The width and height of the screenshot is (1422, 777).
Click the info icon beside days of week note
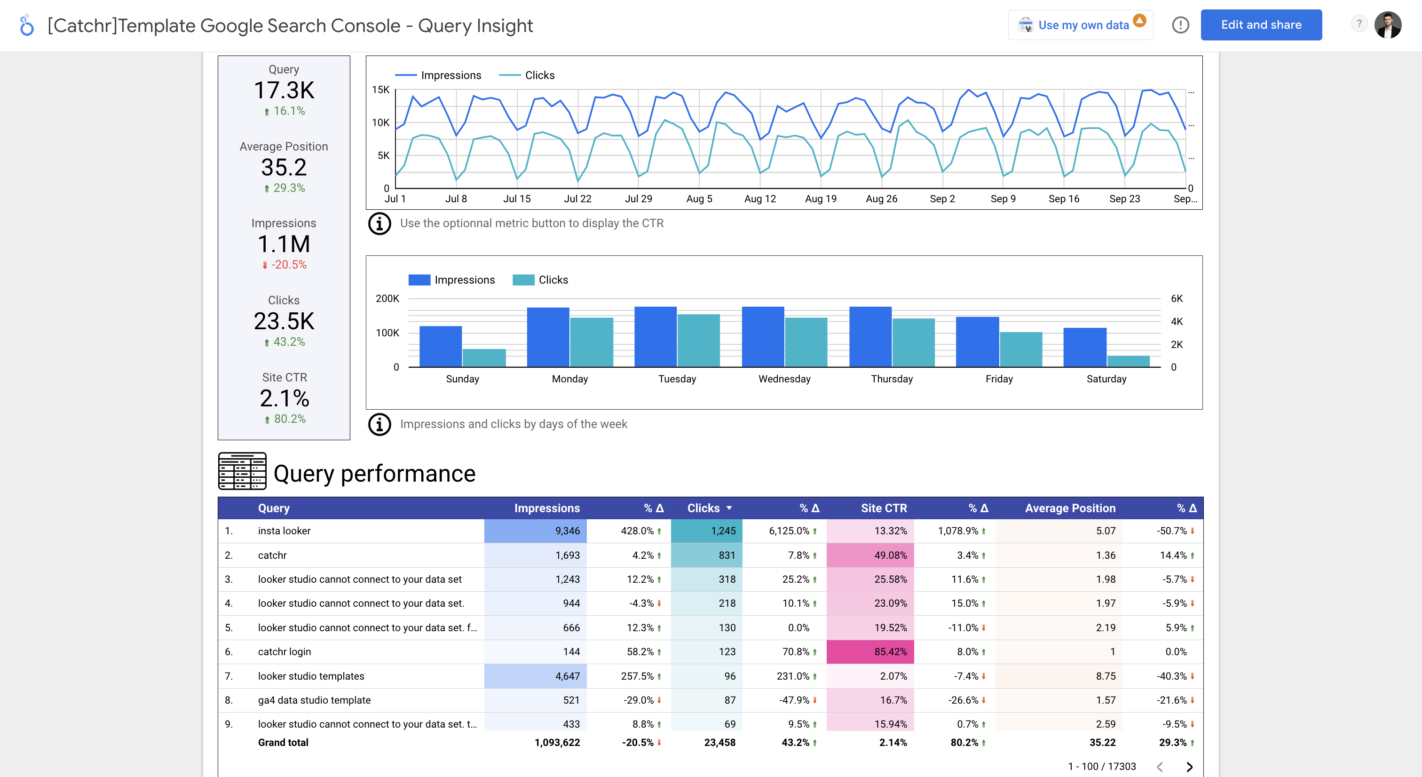click(379, 424)
